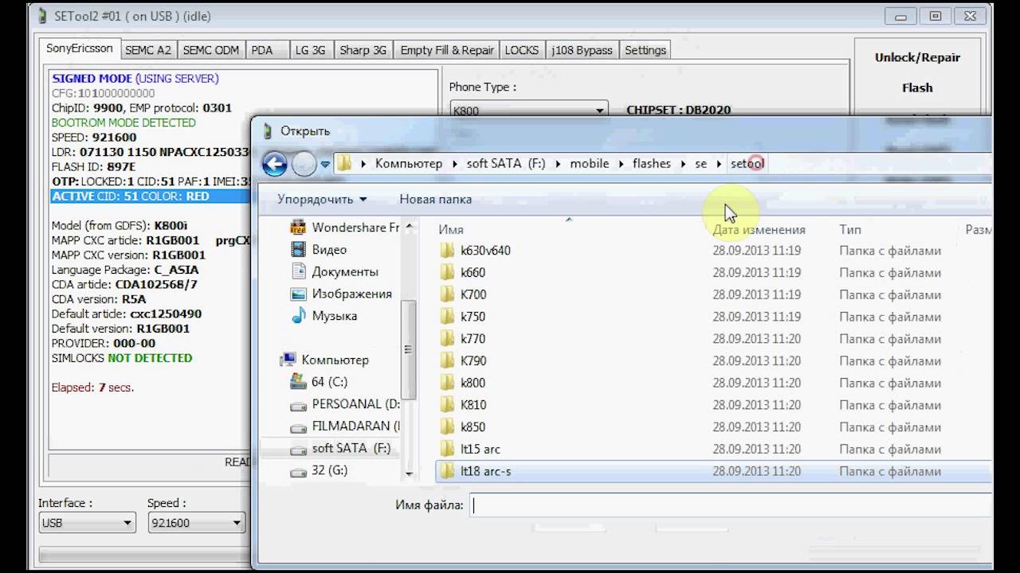Screen dimensions: 1020x573
Task: Open Музыка library in navigation pane
Action: [x=324, y=316]
